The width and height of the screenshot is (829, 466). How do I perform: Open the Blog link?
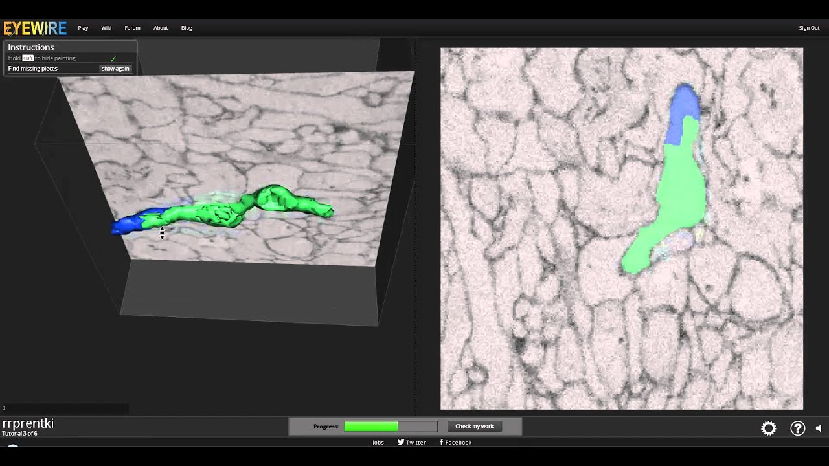pyautogui.click(x=187, y=28)
